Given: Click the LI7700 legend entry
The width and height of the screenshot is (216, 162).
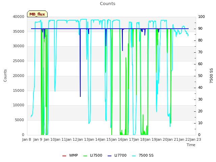Looking at the screenshot, I should click(117, 155).
